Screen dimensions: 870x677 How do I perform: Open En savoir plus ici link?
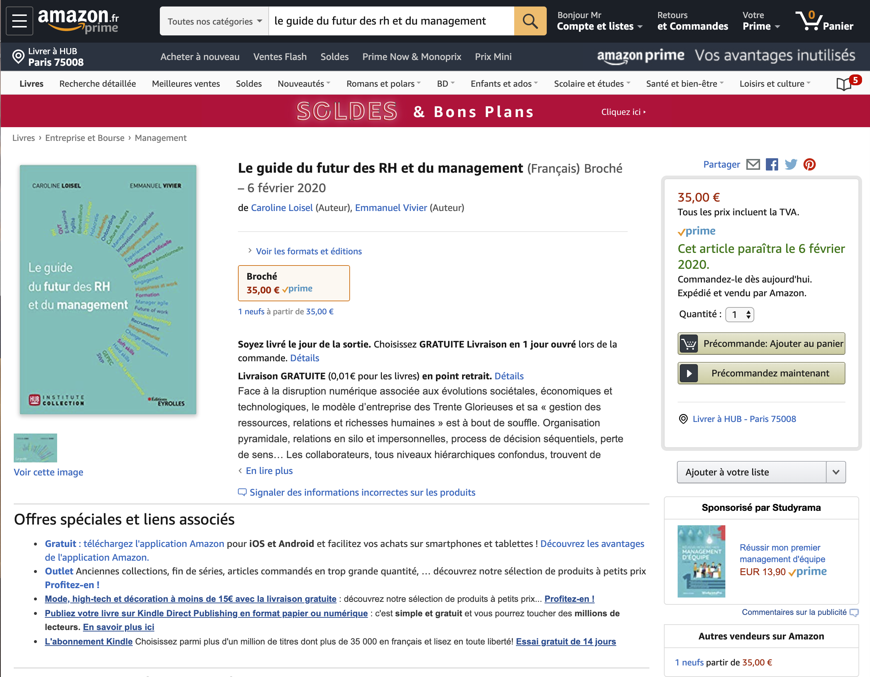point(118,627)
